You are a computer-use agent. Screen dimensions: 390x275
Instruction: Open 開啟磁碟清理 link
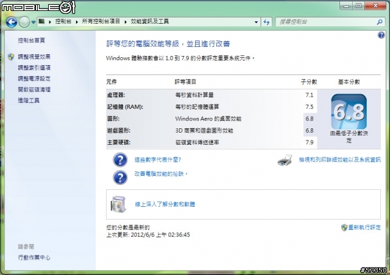(x=34, y=89)
